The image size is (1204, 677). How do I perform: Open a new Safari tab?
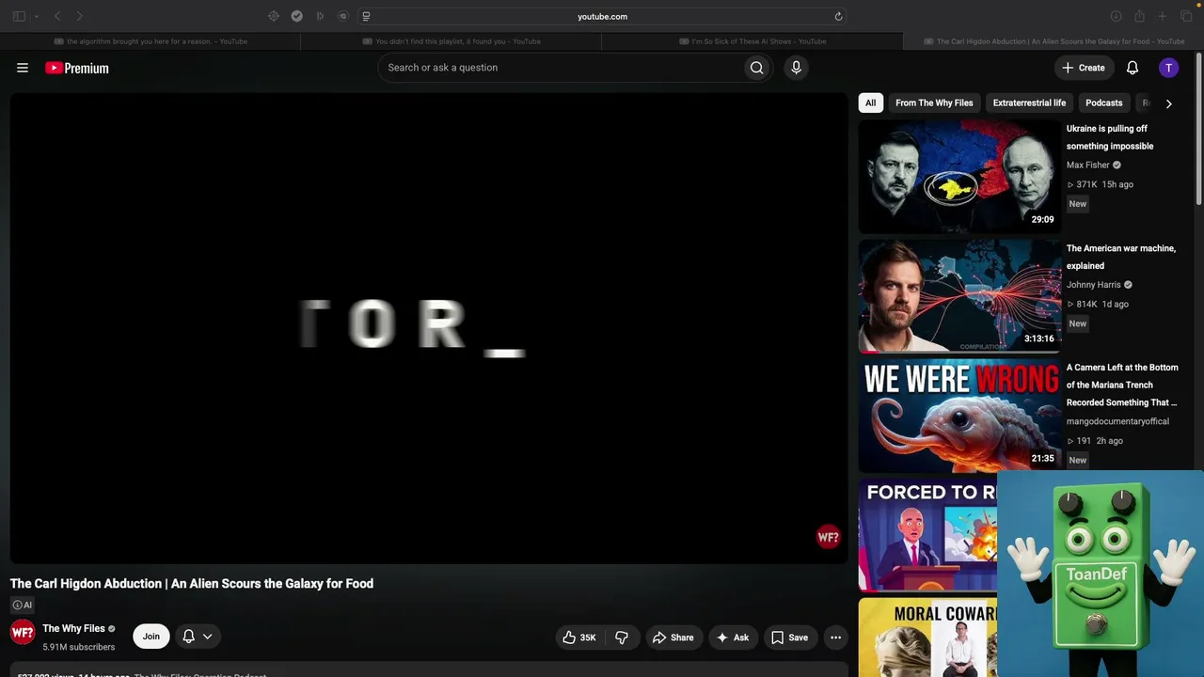pos(1163,16)
